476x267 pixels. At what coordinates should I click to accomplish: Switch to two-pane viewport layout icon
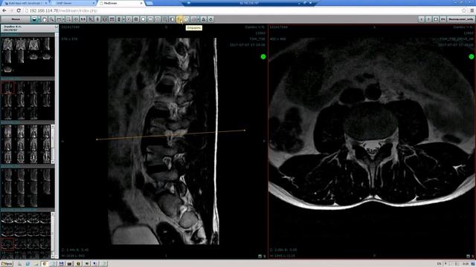pos(150,19)
